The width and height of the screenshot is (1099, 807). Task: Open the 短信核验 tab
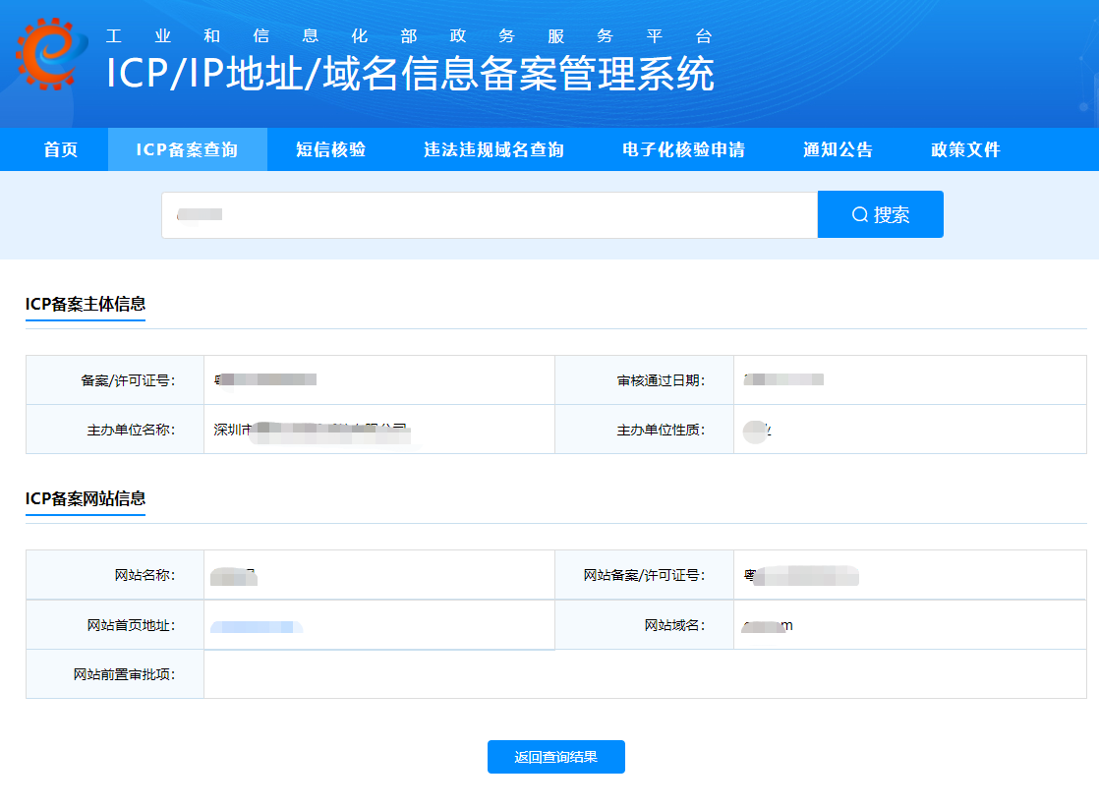point(330,149)
